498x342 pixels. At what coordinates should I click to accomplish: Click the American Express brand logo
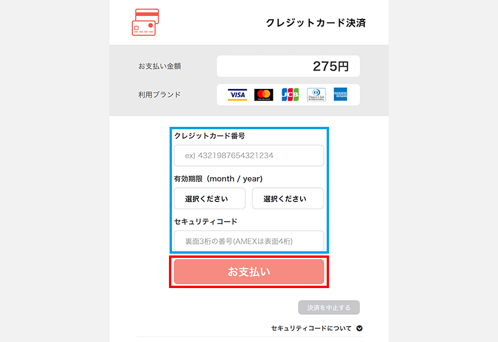(x=340, y=94)
